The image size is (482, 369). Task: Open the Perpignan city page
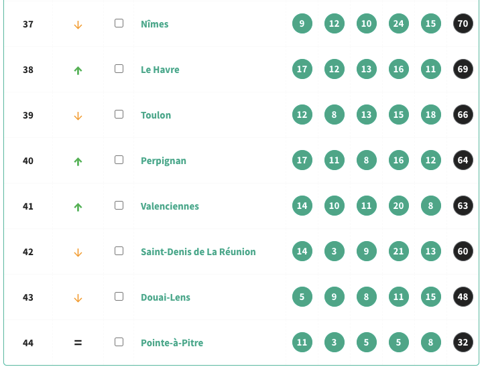pyautogui.click(x=164, y=161)
